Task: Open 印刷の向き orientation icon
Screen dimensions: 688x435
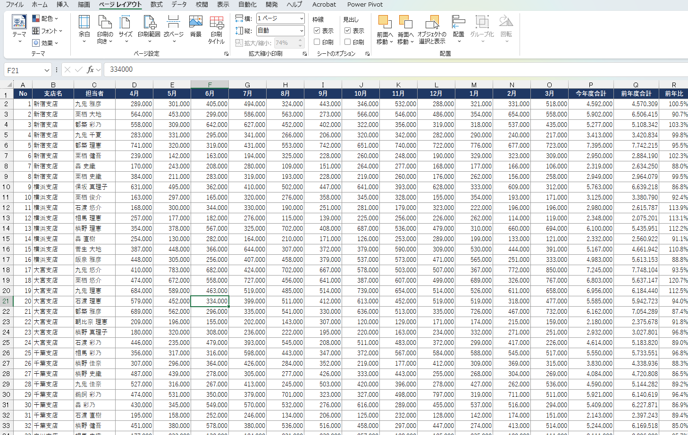Action: coord(105,29)
